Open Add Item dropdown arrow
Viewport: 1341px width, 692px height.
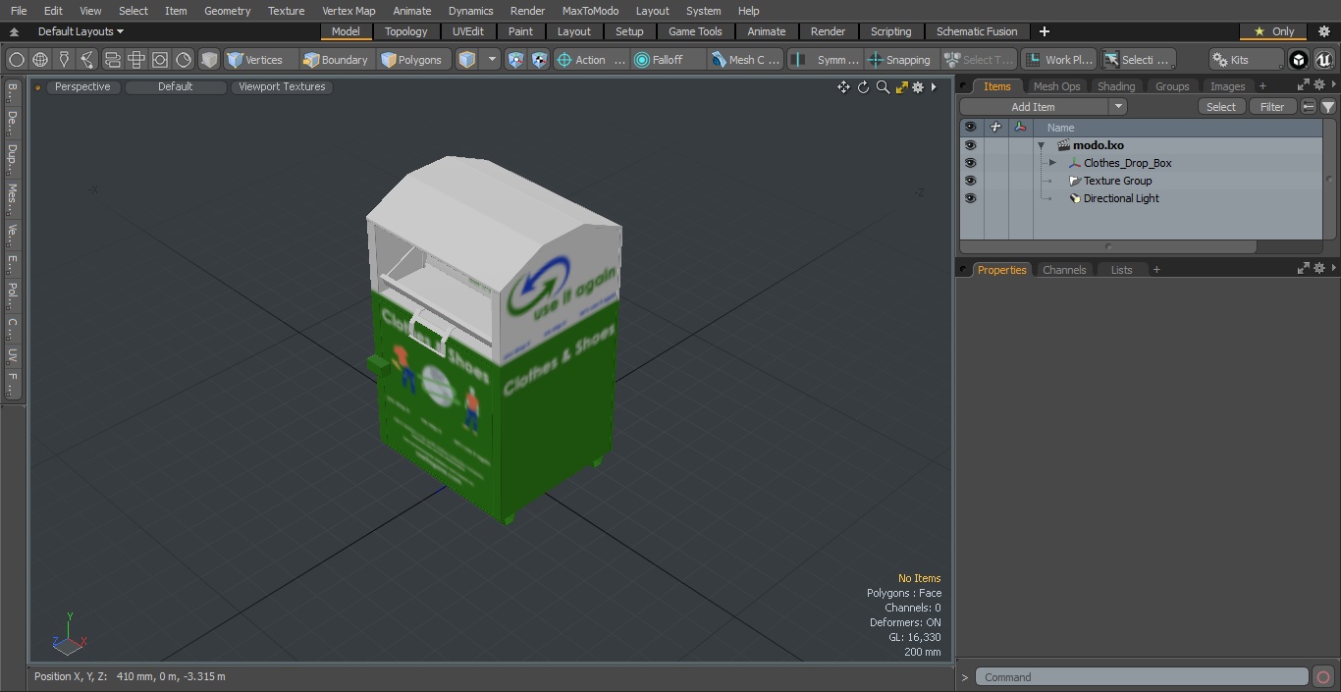(x=1117, y=107)
